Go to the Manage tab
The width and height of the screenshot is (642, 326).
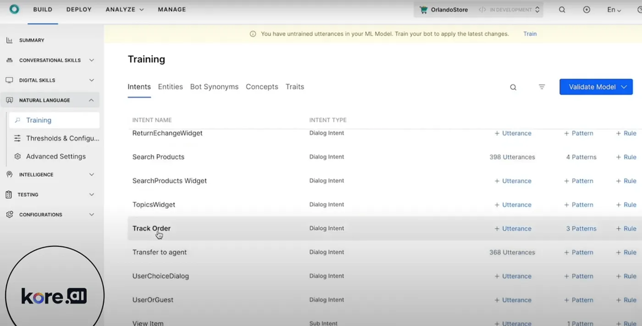pos(172,9)
